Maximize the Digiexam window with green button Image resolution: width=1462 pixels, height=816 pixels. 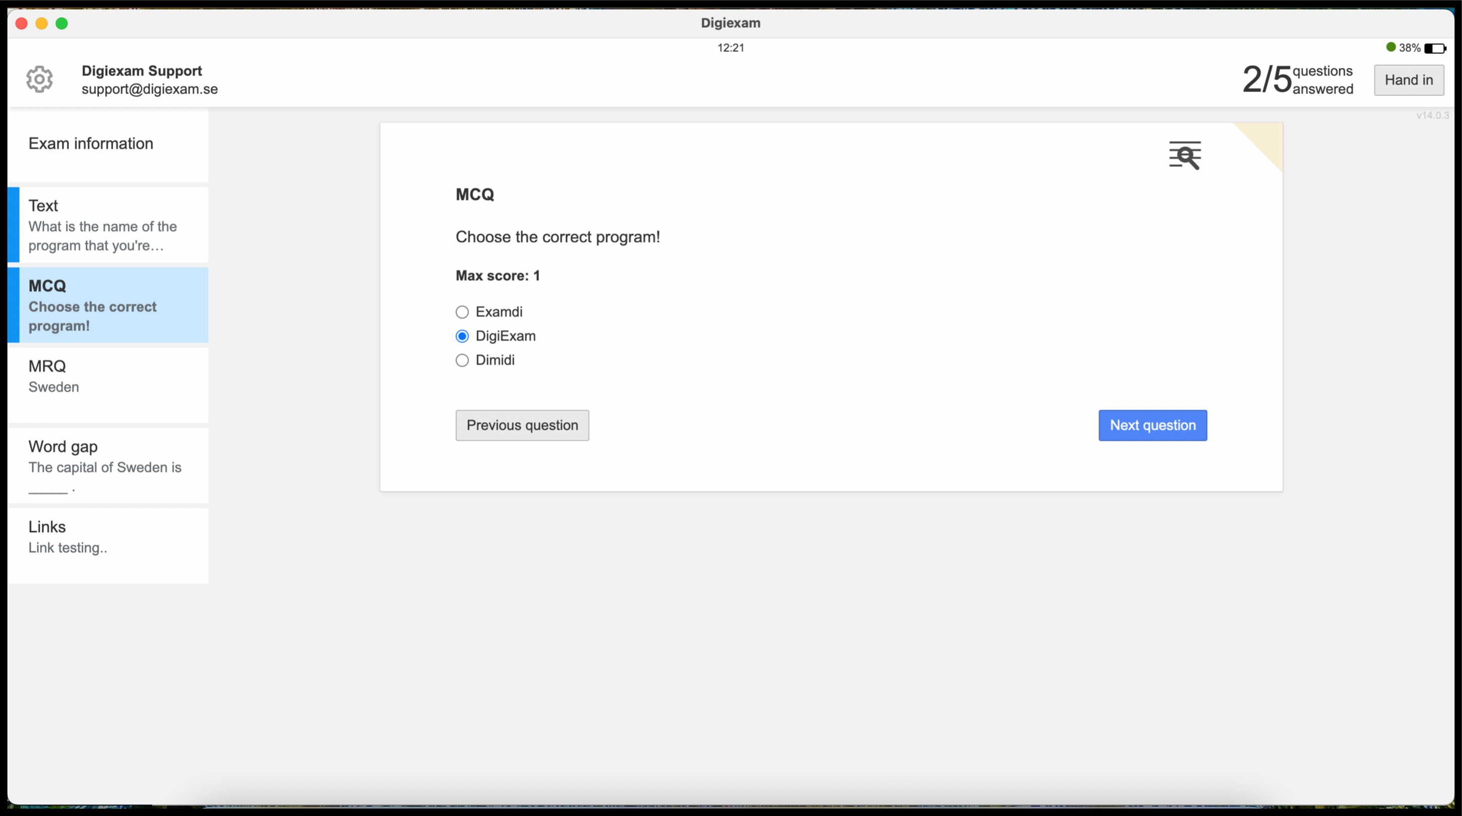62,23
